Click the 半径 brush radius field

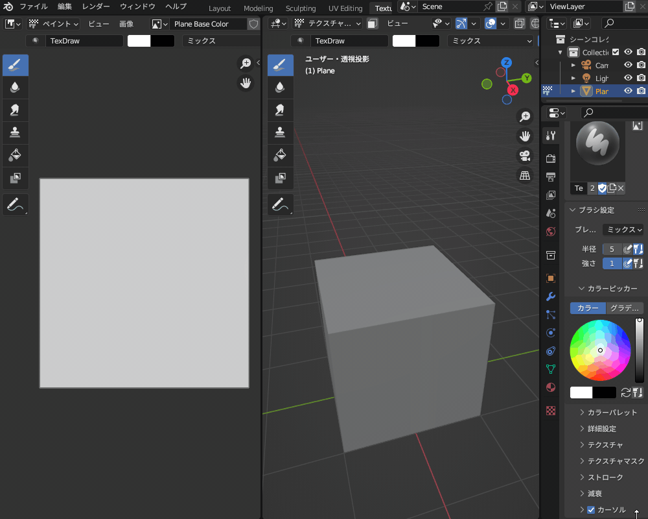[x=612, y=248]
